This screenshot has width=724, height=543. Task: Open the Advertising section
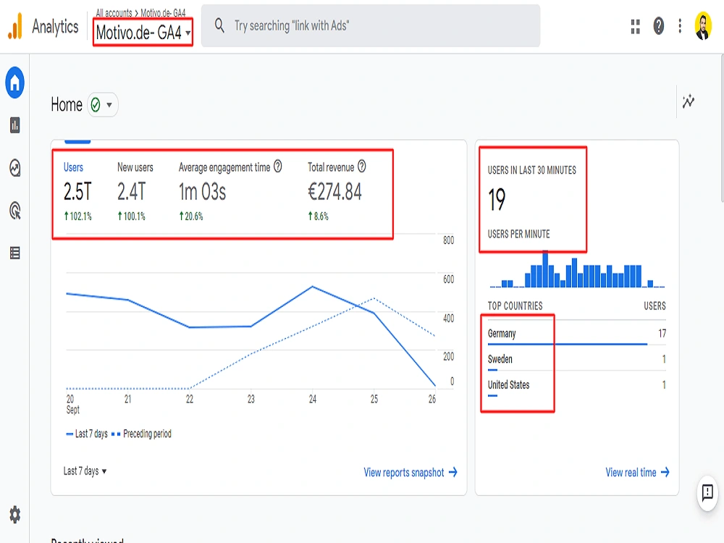coord(16,209)
